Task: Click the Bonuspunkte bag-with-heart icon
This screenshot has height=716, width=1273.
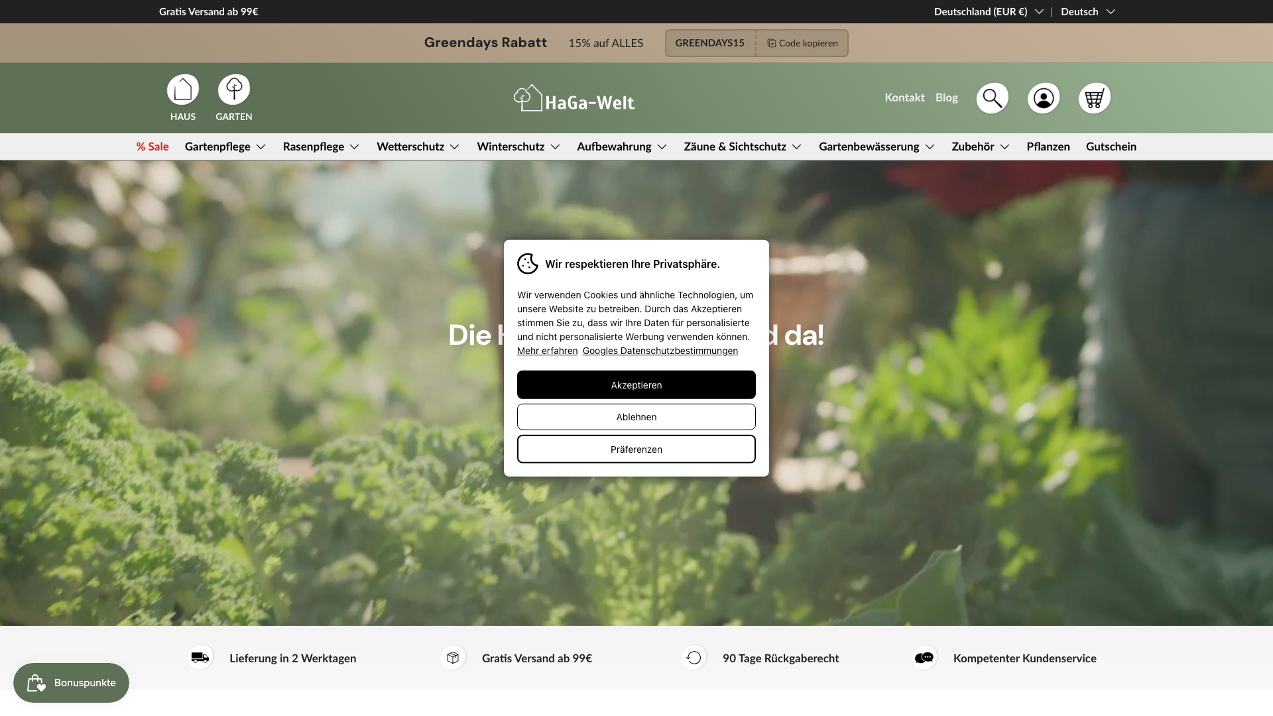Action: [36, 683]
